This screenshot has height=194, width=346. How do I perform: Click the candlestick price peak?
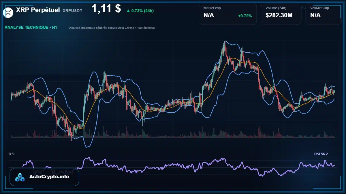click(224, 43)
